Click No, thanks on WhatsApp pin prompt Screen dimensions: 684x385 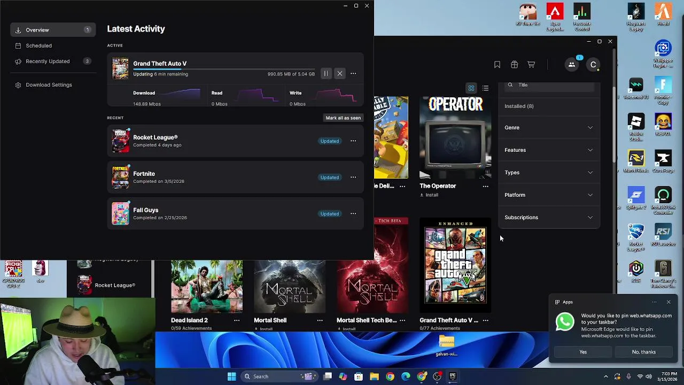click(643, 352)
